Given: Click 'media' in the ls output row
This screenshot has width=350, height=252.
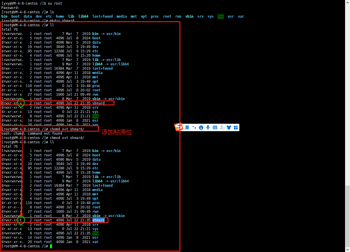Looking at the screenshot, I should [122, 16].
